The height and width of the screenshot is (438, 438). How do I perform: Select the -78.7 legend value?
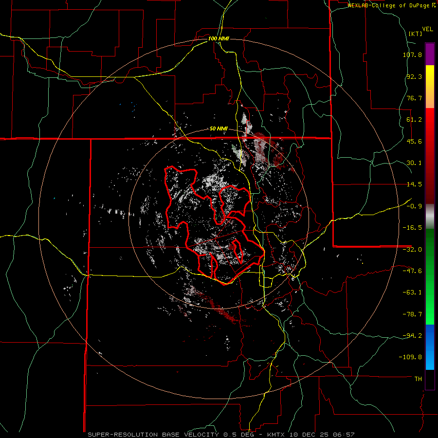(x=412, y=314)
